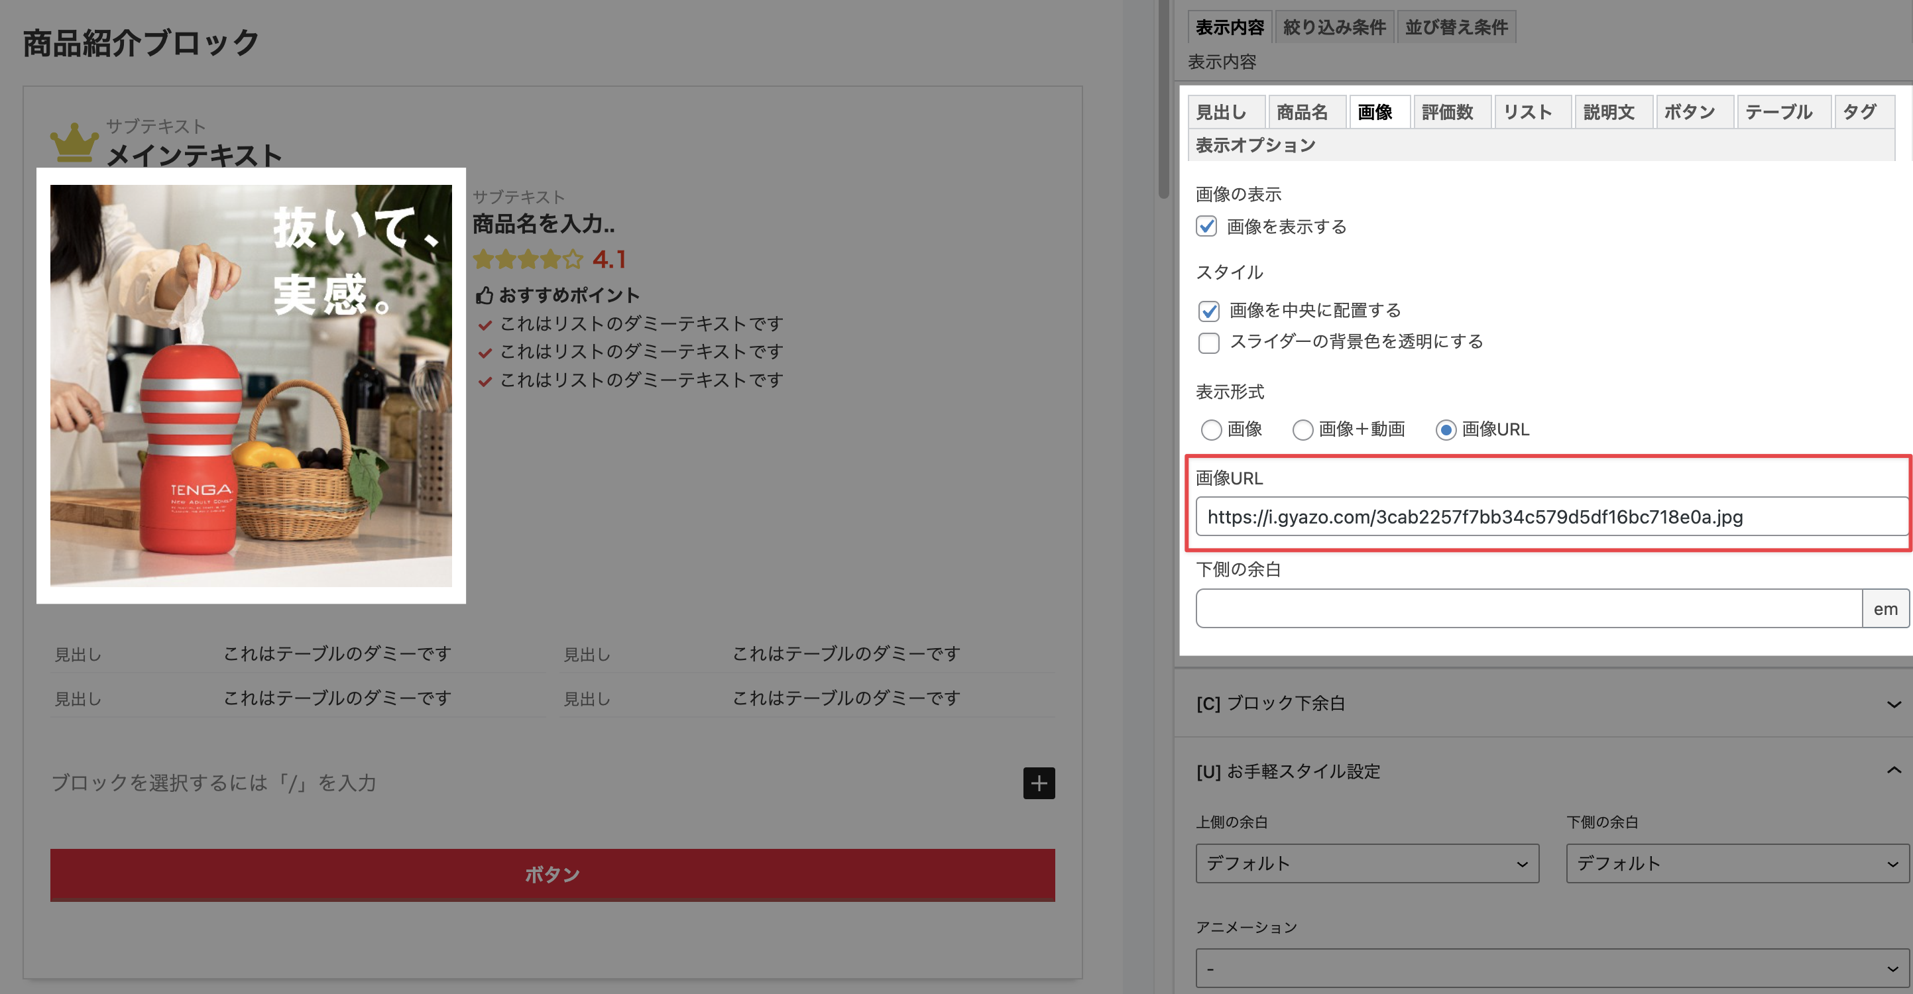Switch to the 絞り込み条件 tab
The height and width of the screenshot is (994, 1913).
tap(1334, 27)
